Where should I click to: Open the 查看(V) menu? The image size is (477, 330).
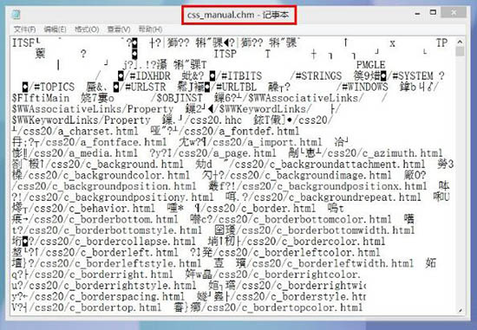click(119, 29)
